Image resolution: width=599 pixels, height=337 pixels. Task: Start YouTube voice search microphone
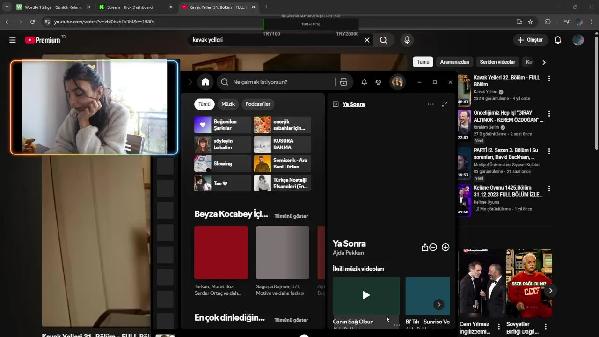(x=407, y=40)
